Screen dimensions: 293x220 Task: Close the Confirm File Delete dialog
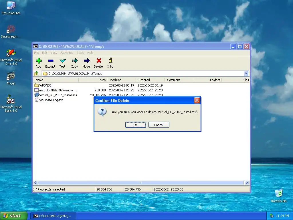point(197,101)
